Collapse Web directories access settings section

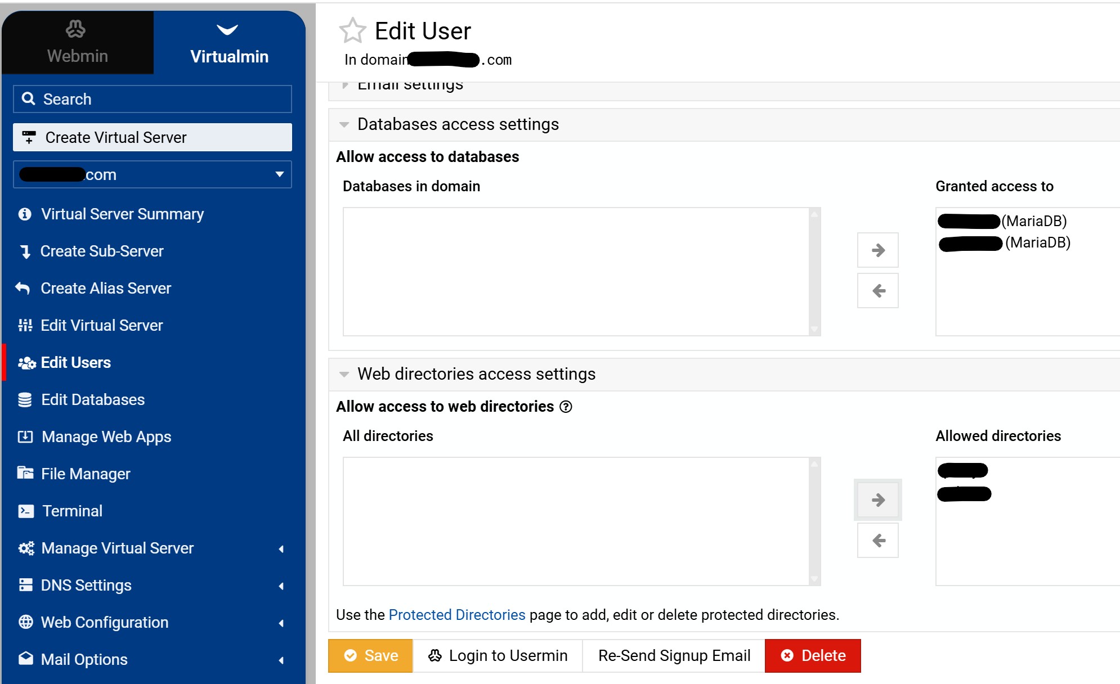[x=344, y=374]
